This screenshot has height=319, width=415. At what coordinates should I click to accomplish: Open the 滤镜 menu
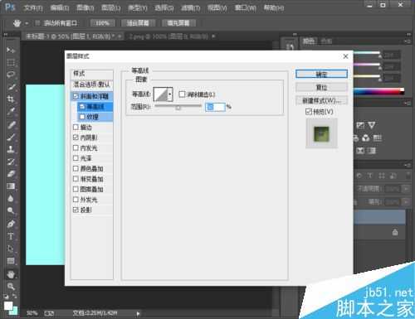click(191, 7)
